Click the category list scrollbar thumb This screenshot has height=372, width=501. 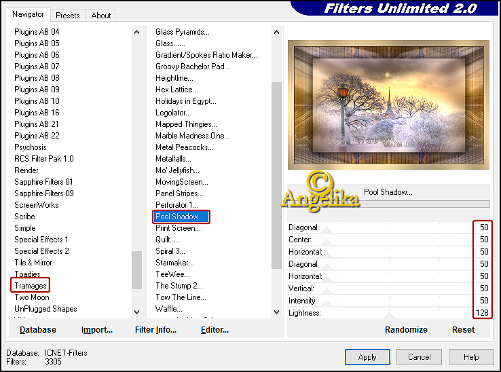point(136,270)
